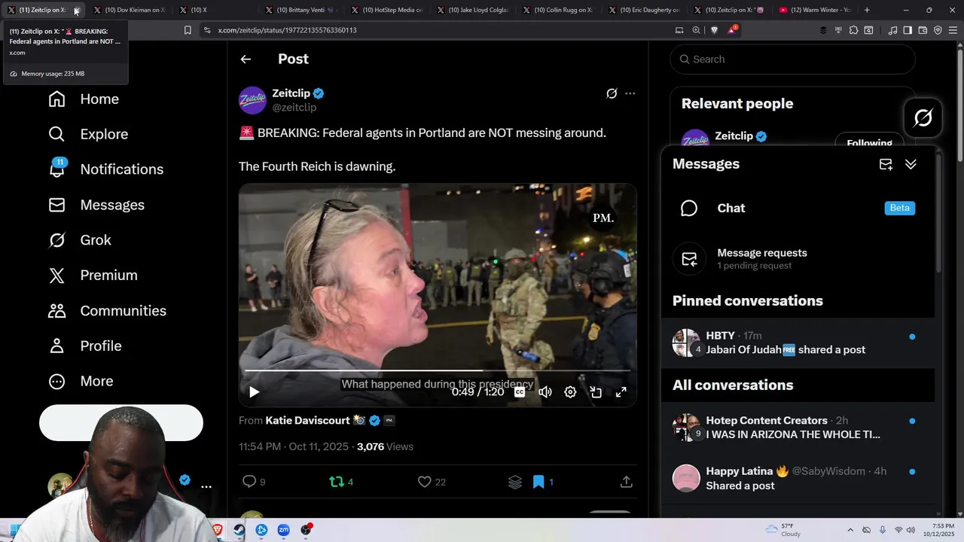Open the More menu in sidebar
The height and width of the screenshot is (542, 964).
81,381
